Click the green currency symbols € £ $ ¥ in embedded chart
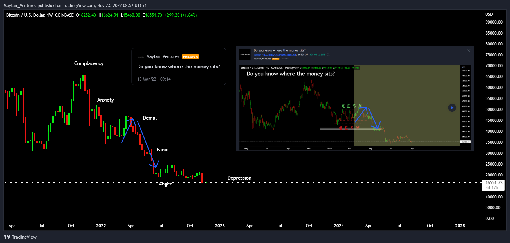Viewport: 510px width, 243px height. coord(352,106)
